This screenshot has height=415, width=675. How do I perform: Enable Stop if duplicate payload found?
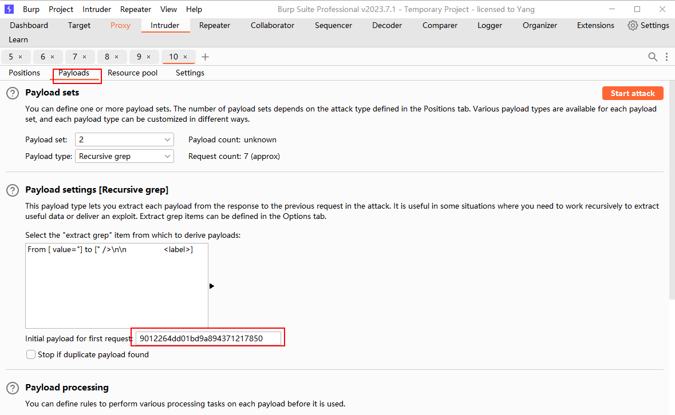tap(31, 355)
